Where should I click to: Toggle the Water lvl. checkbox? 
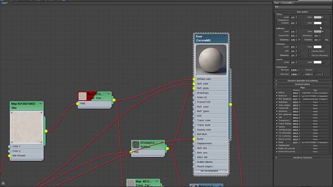click(303, 74)
